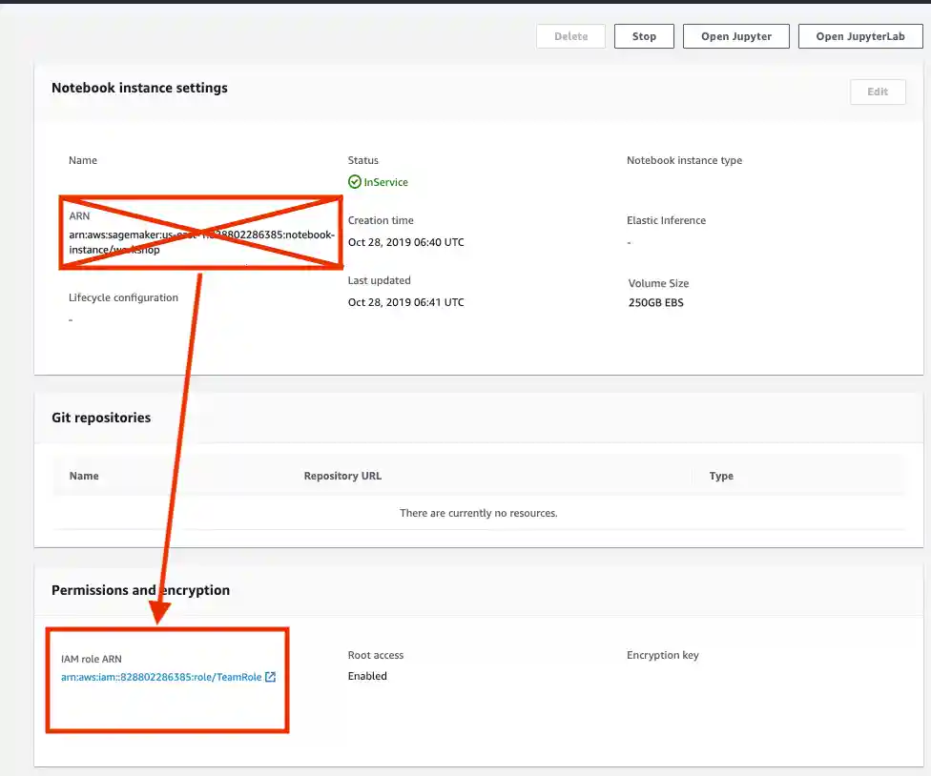931x776 pixels.
Task: Click the green InService status check icon
Action: pos(354,182)
